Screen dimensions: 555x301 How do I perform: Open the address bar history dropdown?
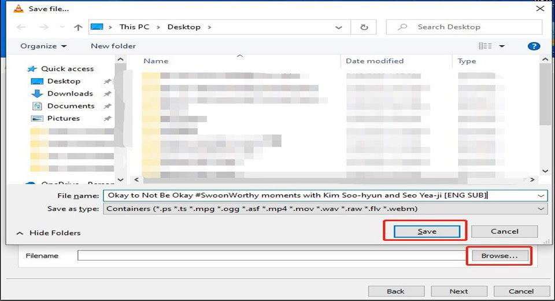pos(338,27)
